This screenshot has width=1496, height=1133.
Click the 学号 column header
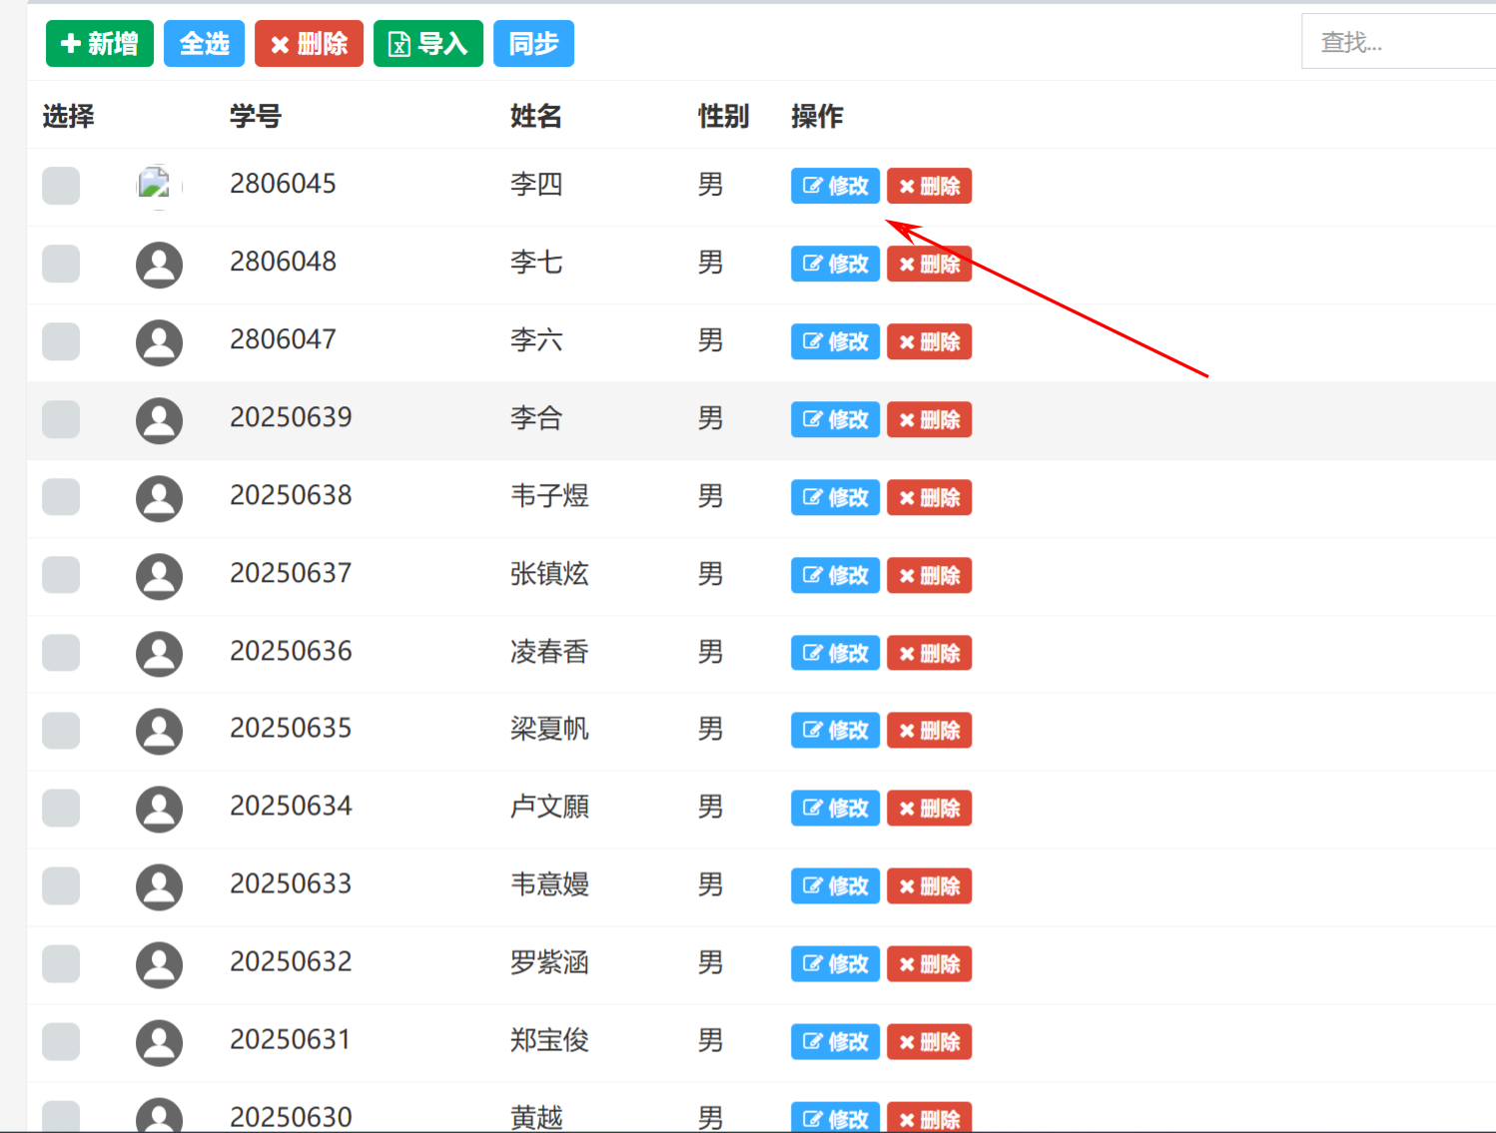point(256,117)
